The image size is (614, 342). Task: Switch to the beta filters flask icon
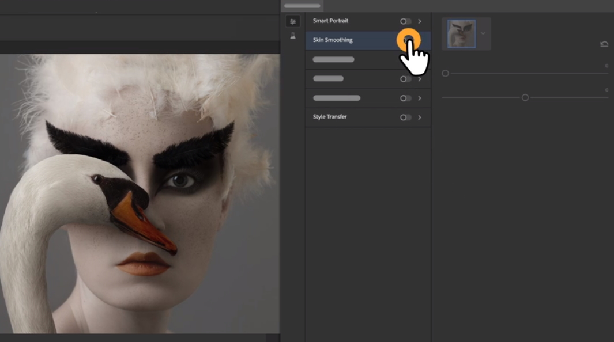293,36
